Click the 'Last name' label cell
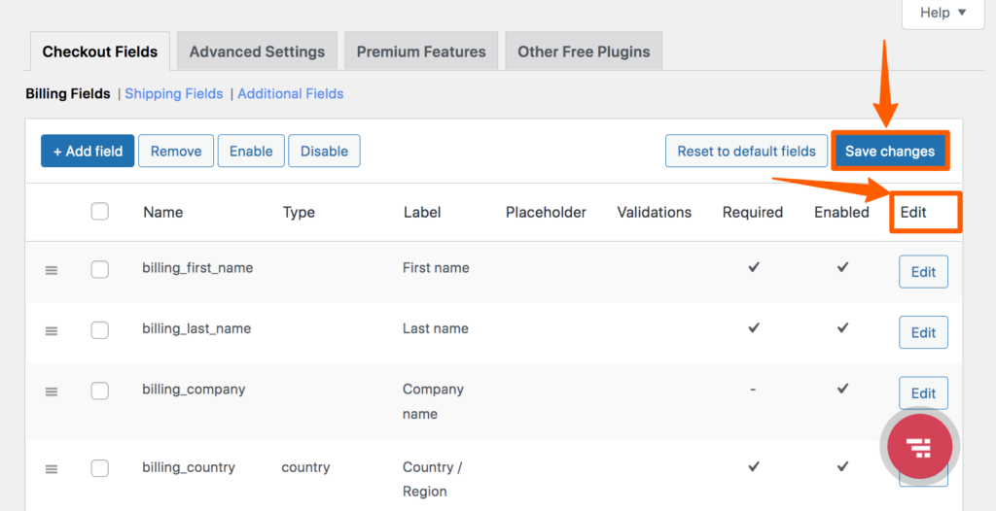Image resolution: width=996 pixels, height=511 pixels. (435, 328)
